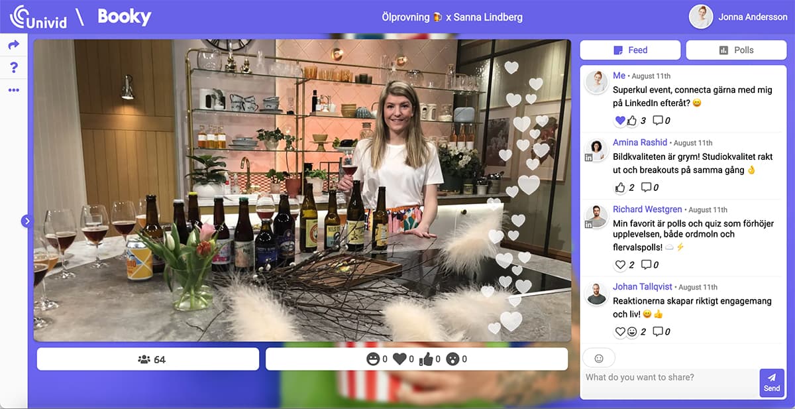This screenshot has height=409, width=795.
Task: Click the Univid logo in the top bar
Action: pyautogui.click(x=40, y=17)
